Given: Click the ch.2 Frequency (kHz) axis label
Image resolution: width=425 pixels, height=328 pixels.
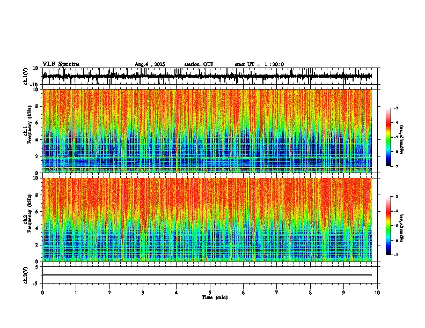Looking at the screenshot, I should point(30,213).
